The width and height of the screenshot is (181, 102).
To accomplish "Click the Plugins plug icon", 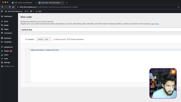I will [2, 51].
